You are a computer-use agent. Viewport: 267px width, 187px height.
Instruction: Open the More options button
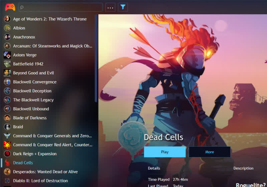point(209,152)
